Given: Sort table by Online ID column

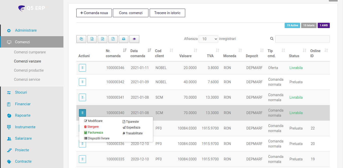Looking at the screenshot, I should pos(319,53).
